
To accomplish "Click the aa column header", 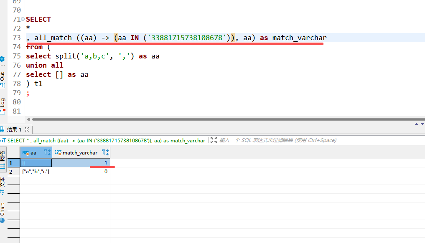I will [x=33, y=153].
